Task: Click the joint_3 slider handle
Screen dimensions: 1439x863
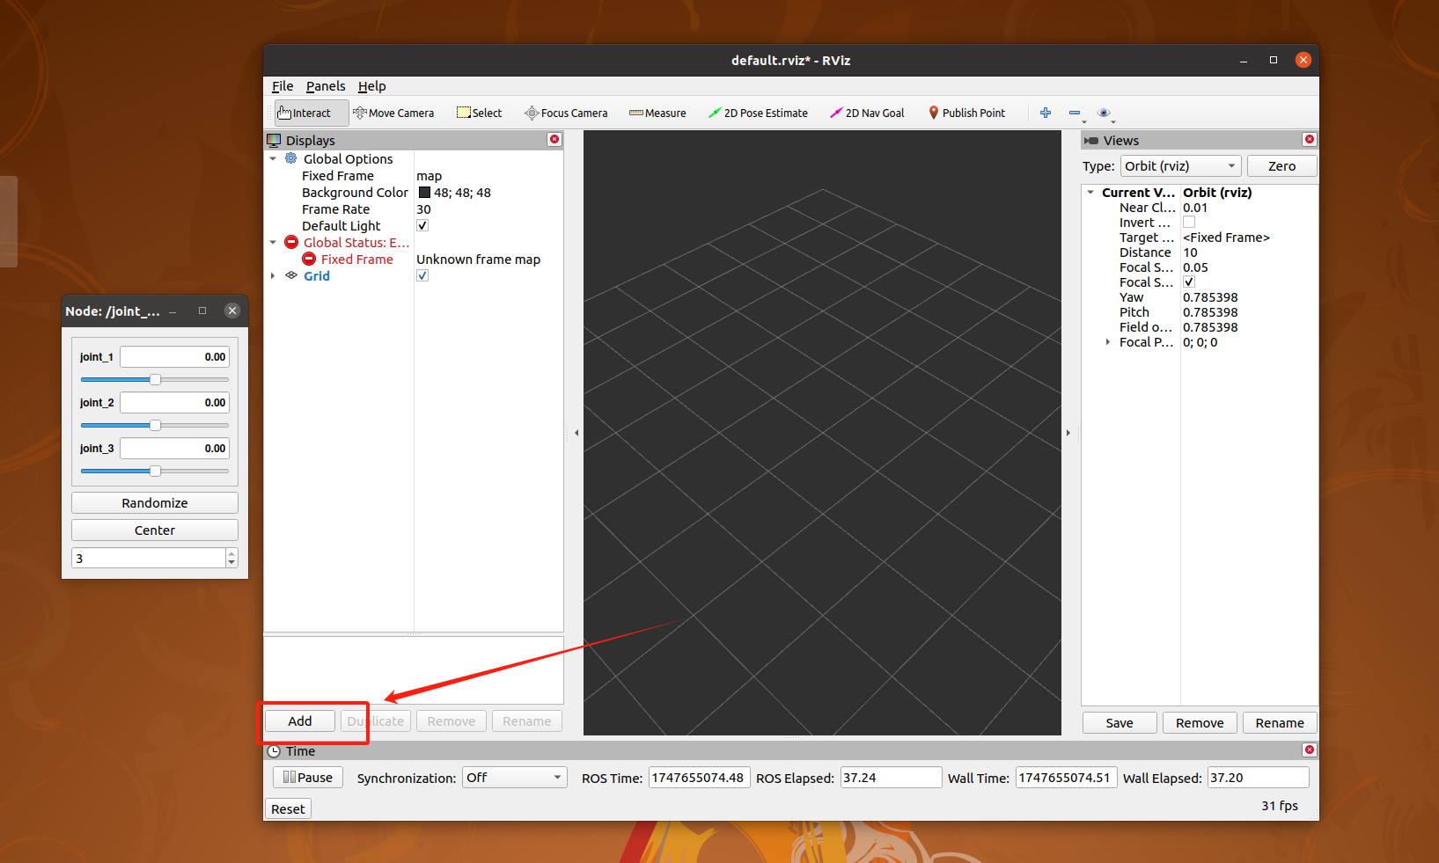Action: (x=155, y=471)
